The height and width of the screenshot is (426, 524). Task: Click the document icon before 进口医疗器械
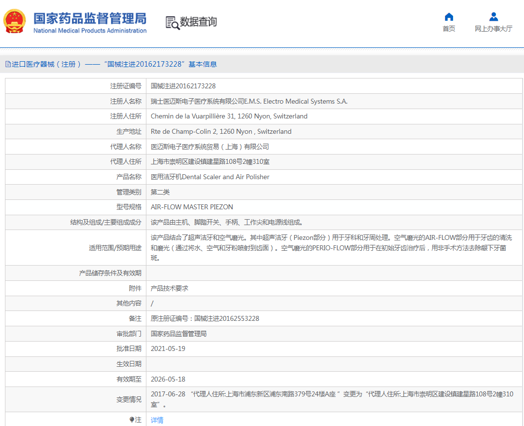point(8,64)
